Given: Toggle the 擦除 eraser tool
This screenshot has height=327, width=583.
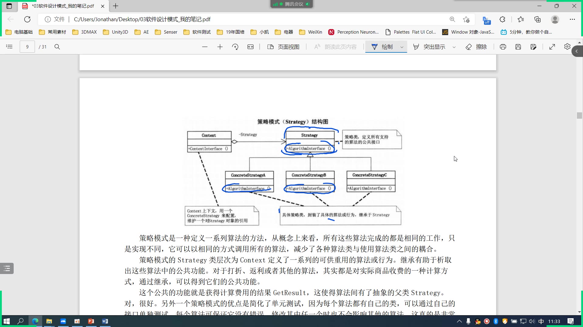Looking at the screenshot, I should tap(476, 47).
